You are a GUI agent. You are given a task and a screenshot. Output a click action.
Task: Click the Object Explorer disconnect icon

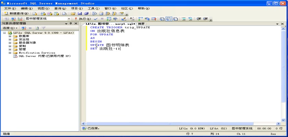pos(24,28)
